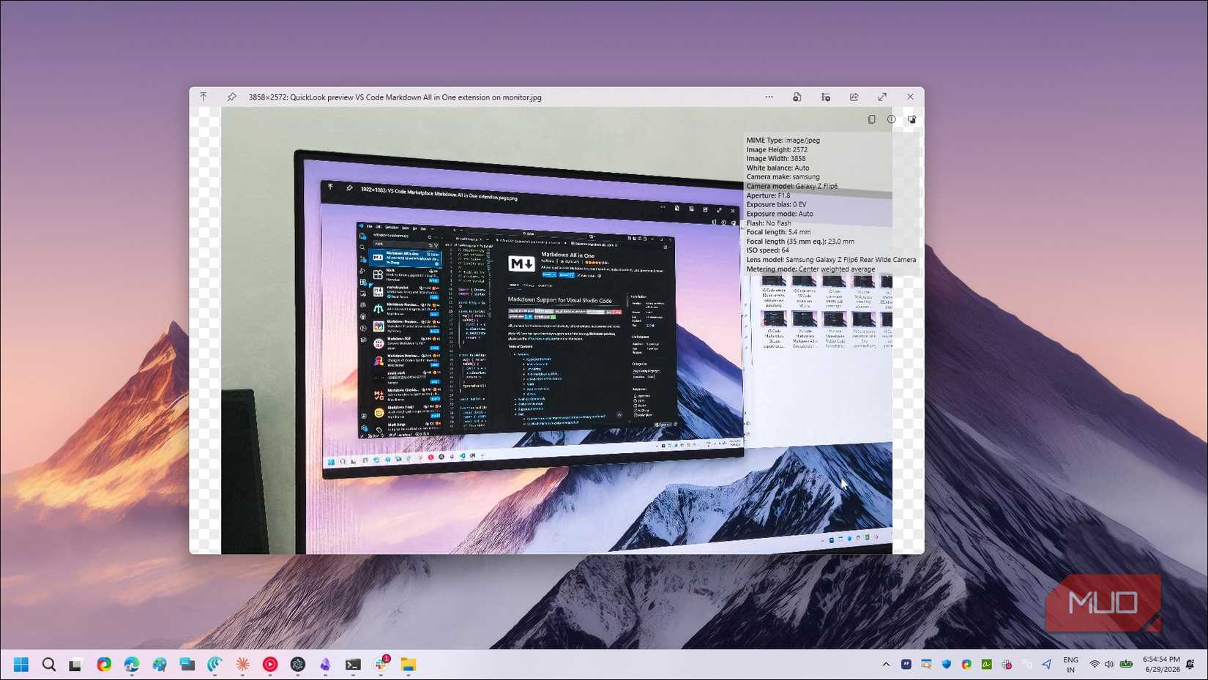Copy the previewed image to clipboard
The width and height of the screenshot is (1208, 680).
point(871,119)
